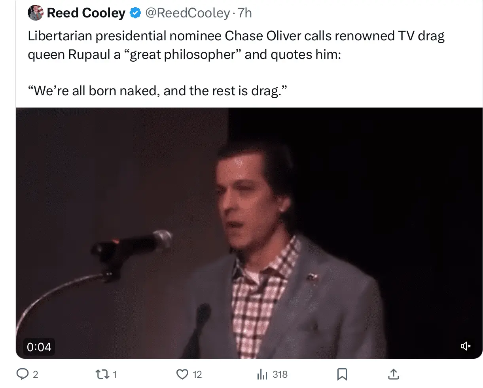Click the like count of 12

tap(197, 375)
